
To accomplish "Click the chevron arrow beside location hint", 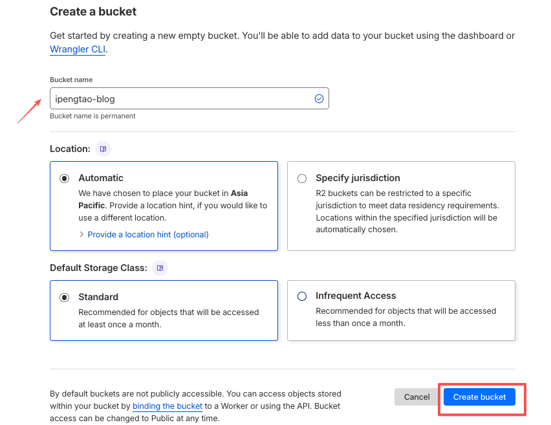I will click(81, 235).
